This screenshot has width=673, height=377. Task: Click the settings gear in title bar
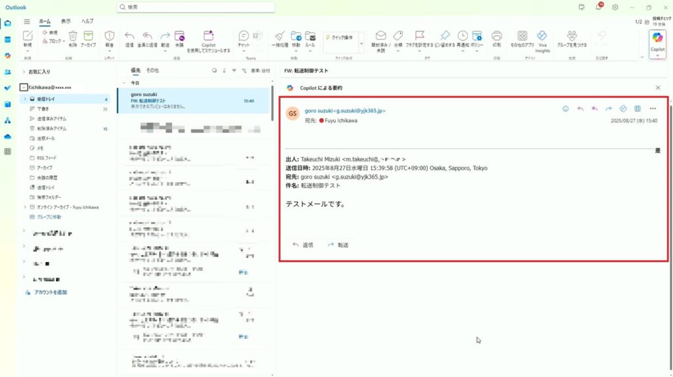(615, 7)
